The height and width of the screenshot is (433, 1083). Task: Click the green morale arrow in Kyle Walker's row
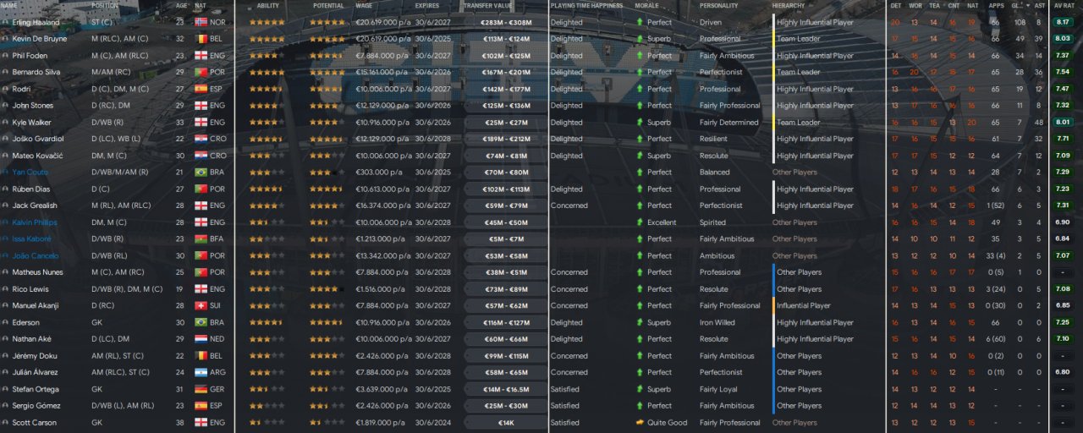pos(640,122)
